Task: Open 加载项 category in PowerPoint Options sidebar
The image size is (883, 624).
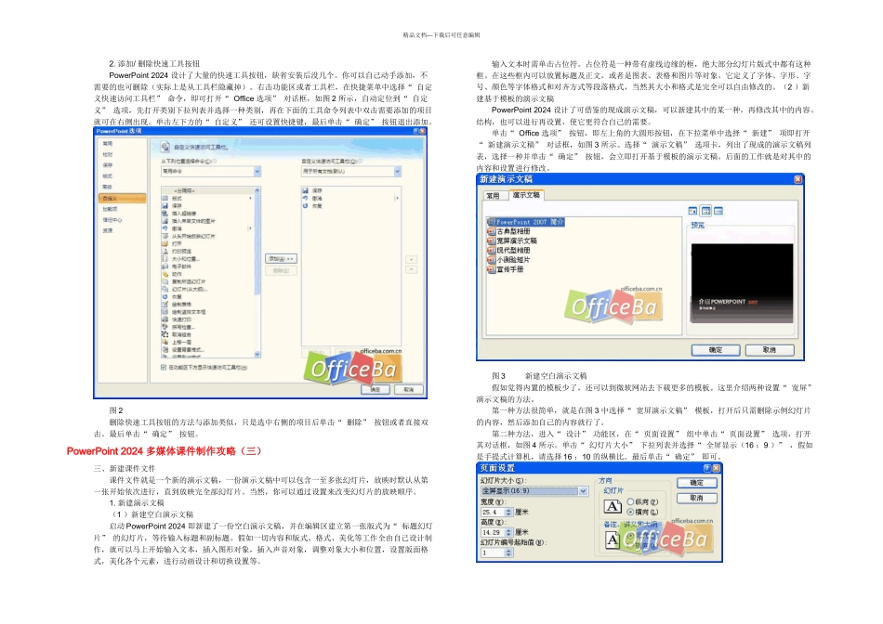Action: click(110, 209)
